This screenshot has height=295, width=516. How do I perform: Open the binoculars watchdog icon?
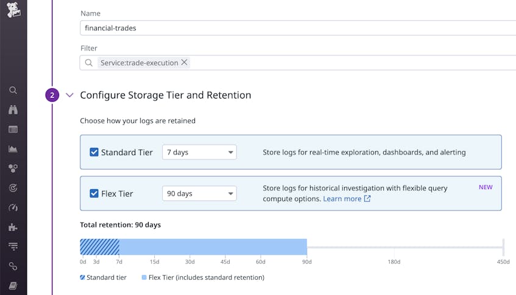pos(13,109)
